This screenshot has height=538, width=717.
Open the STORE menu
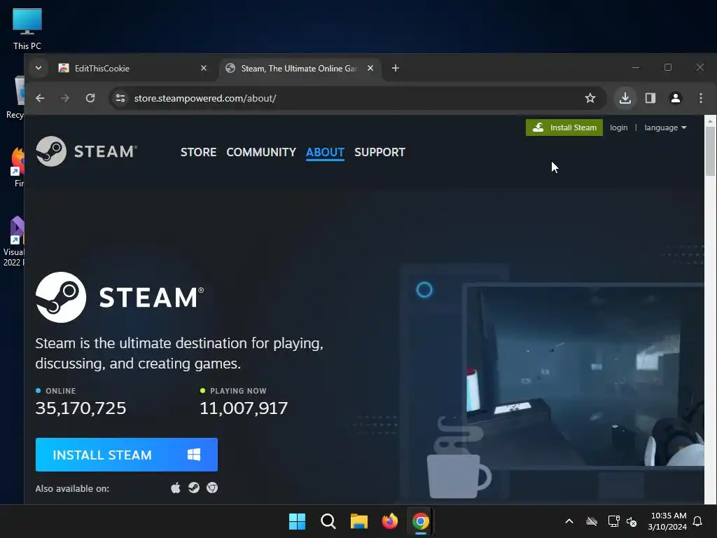tap(198, 152)
